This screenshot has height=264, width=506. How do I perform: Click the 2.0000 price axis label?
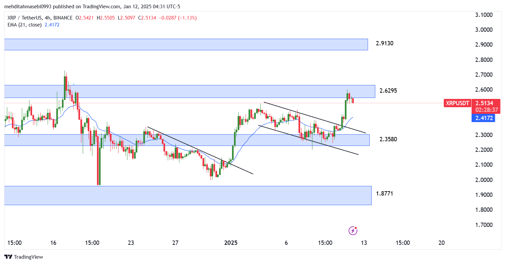point(484,180)
